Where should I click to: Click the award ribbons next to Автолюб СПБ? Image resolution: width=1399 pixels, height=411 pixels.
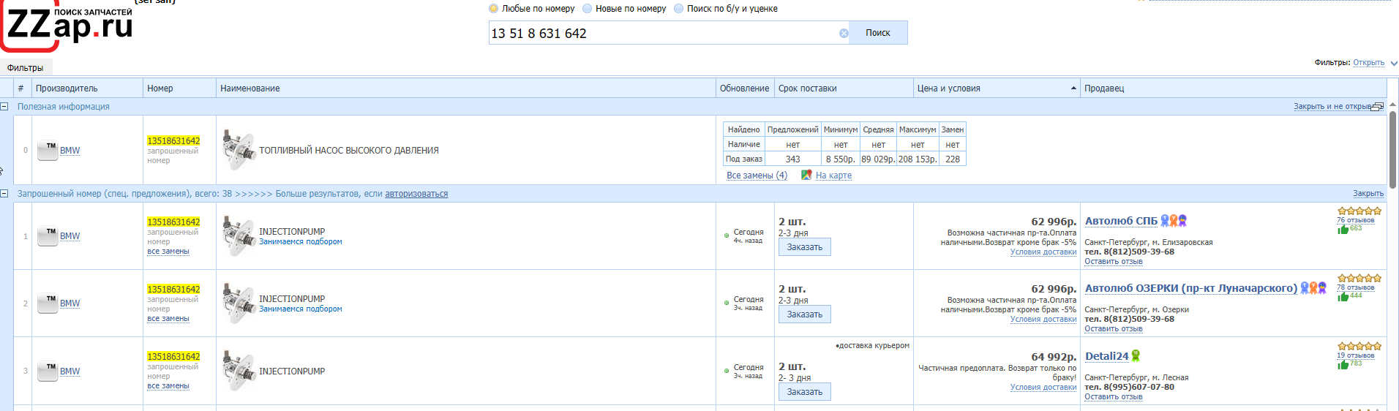coord(1174,221)
